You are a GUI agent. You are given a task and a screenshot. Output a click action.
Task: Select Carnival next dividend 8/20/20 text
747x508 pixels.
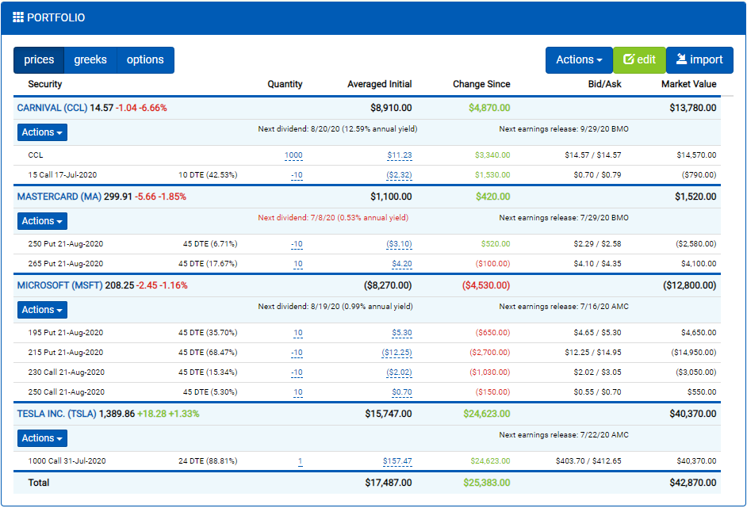tap(338, 129)
